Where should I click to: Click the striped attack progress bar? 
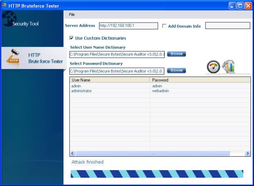[157, 174]
